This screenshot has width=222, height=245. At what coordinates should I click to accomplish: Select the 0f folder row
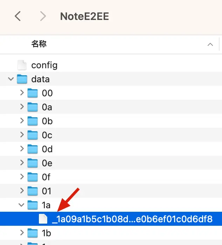[x=111, y=177]
